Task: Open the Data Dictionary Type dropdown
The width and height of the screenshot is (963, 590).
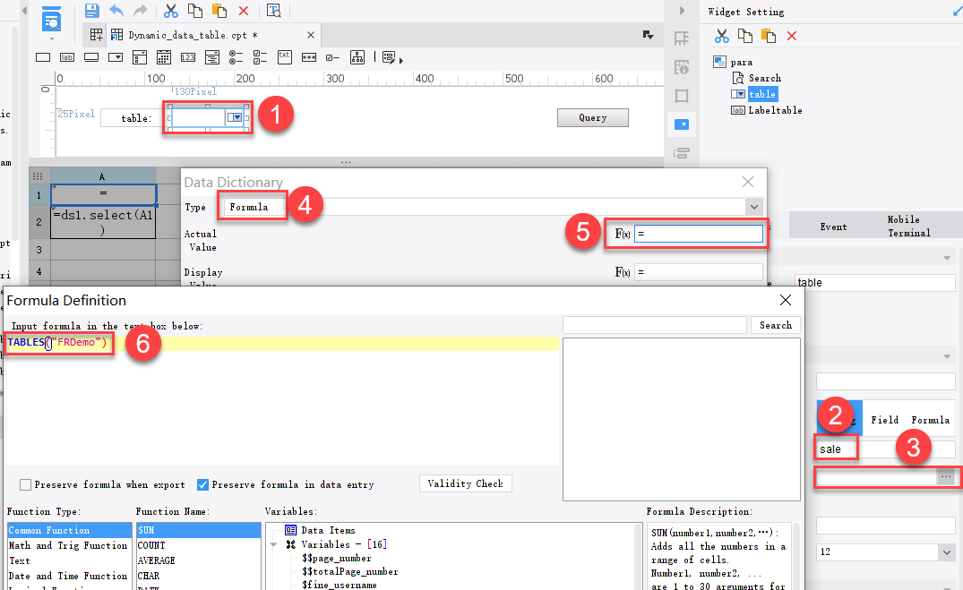Action: 752,206
